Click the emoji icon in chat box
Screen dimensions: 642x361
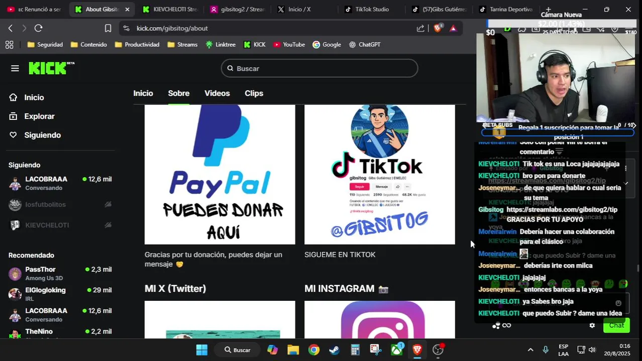(x=618, y=303)
